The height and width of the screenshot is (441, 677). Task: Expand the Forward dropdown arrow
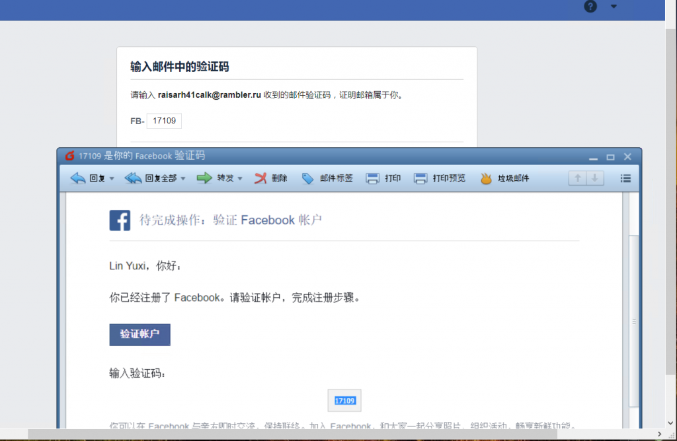pos(240,178)
